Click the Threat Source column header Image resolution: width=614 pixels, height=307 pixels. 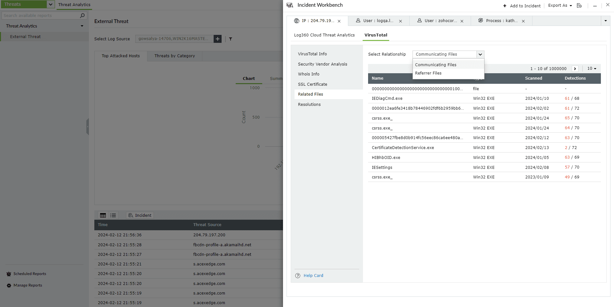coord(207,225)
